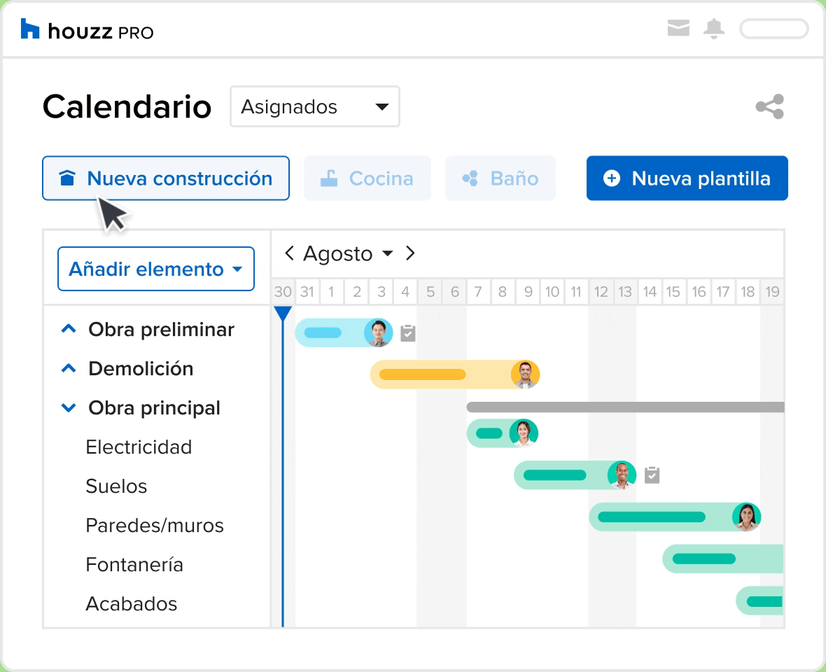
Task: Open the mail envelope icon
Action: [x=678, y=29]
